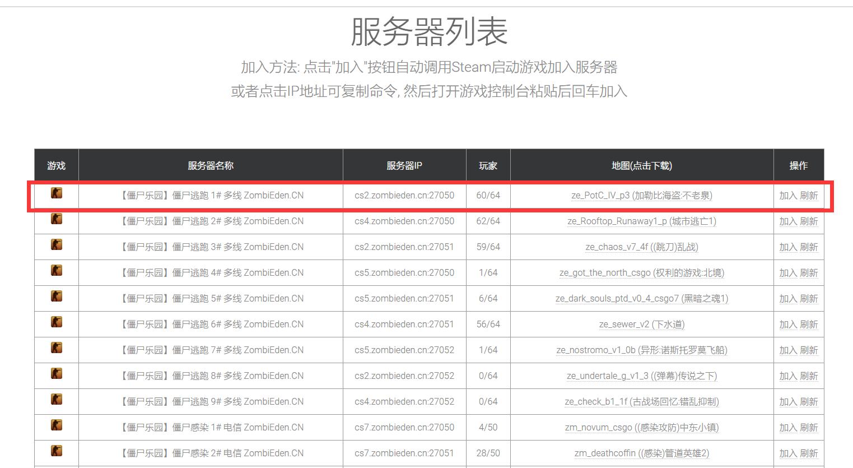Image resolution: width=853 pixels, height=468 pixels.
Task: Refresh the 僵尸逃跑 8# server row
Action: tap(809, 376)
